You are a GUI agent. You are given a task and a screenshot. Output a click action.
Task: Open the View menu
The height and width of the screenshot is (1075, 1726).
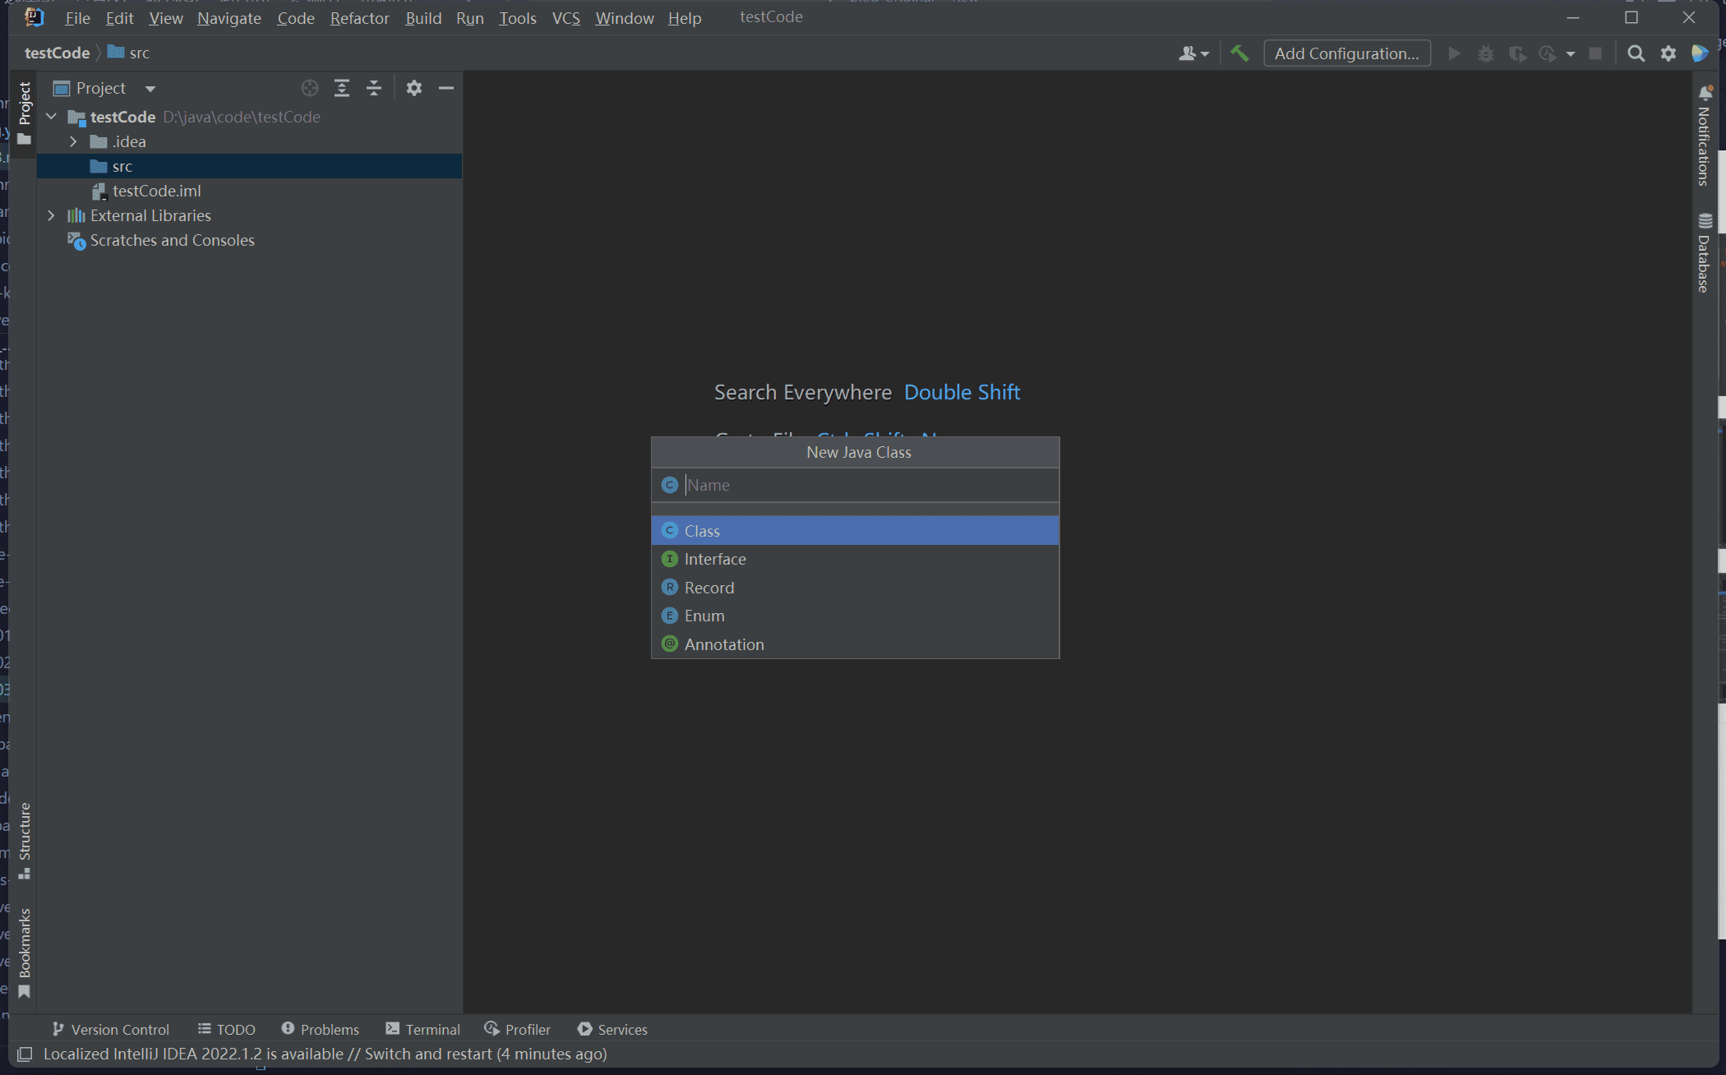click(x=165, y=18)
